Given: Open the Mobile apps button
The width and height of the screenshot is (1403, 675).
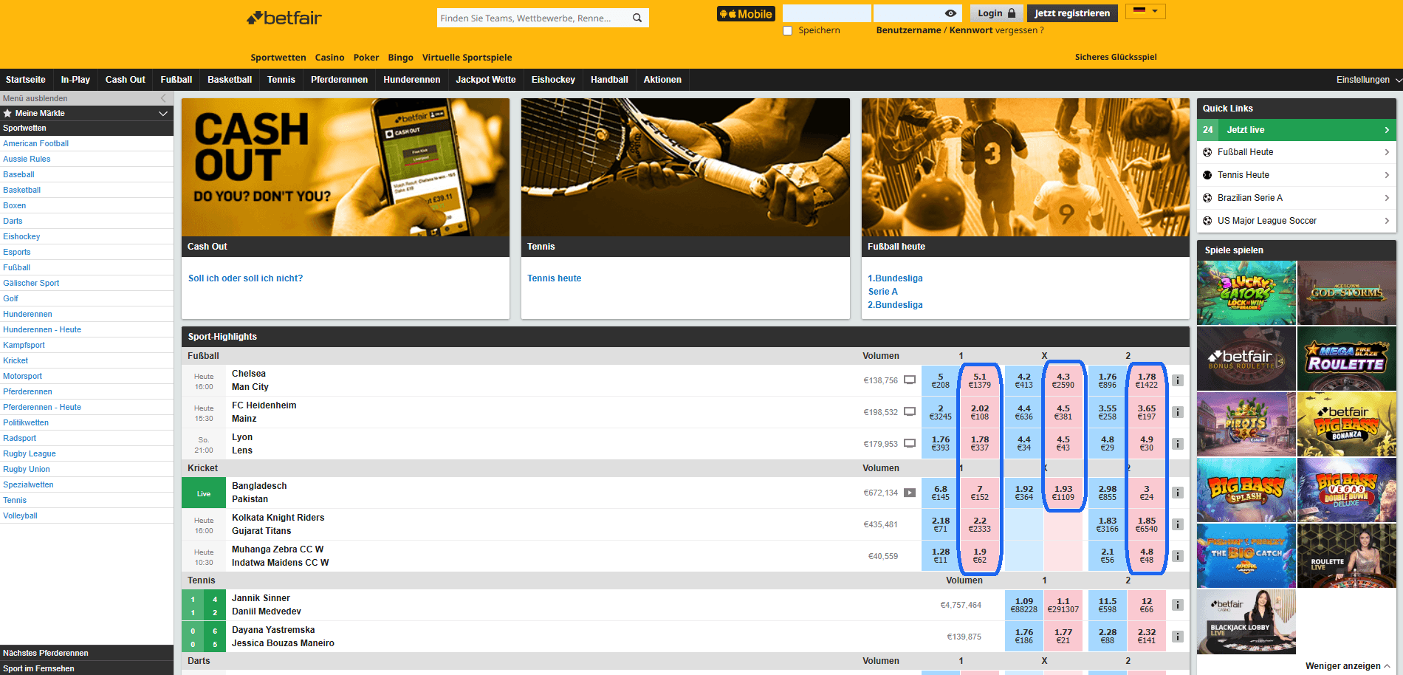Looking at the screenshot, I should coord(746,14).
